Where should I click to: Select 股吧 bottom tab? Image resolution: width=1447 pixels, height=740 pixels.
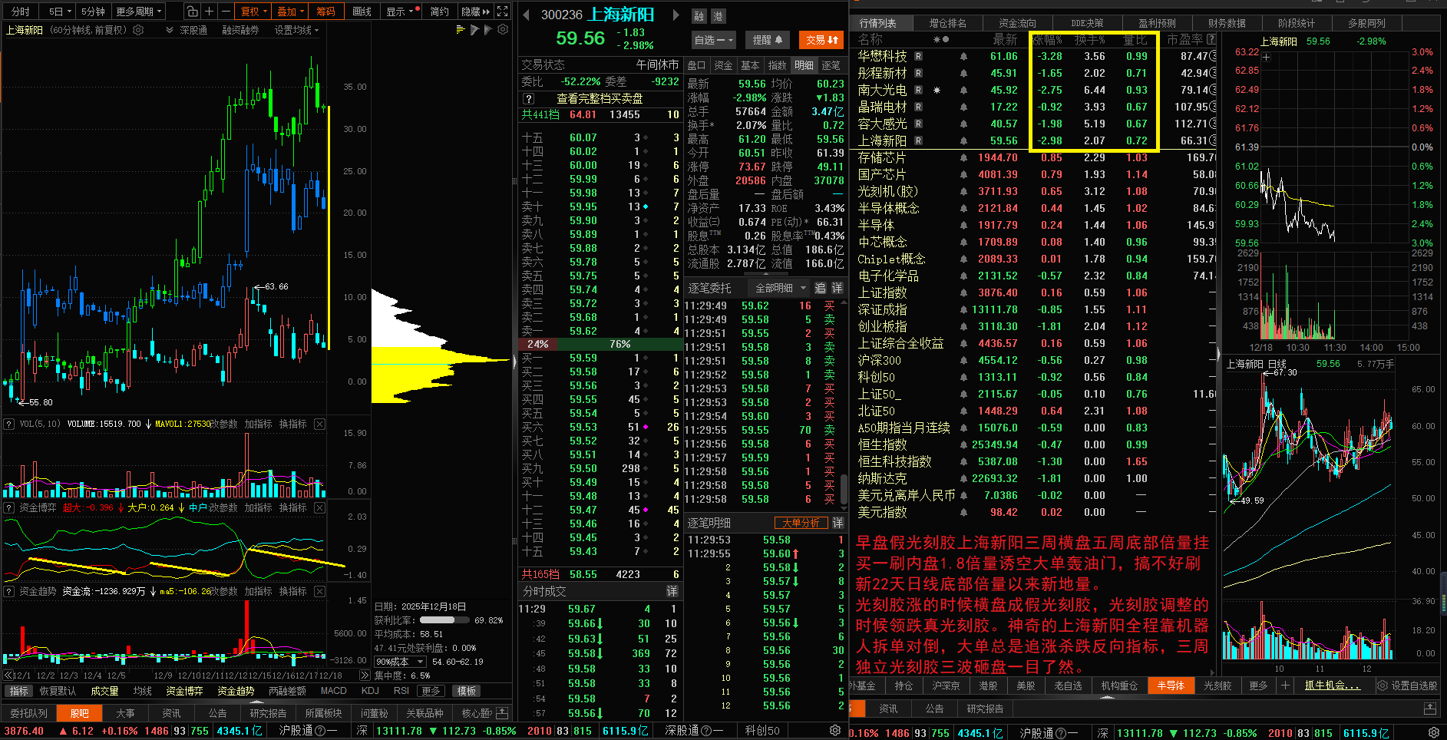80,713
